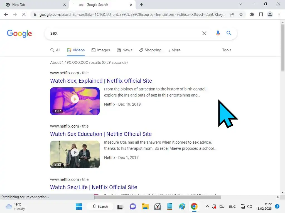285x213 pixels.
Task: Open the Notepad taskbar icon
Action: (x=170, y=206)
